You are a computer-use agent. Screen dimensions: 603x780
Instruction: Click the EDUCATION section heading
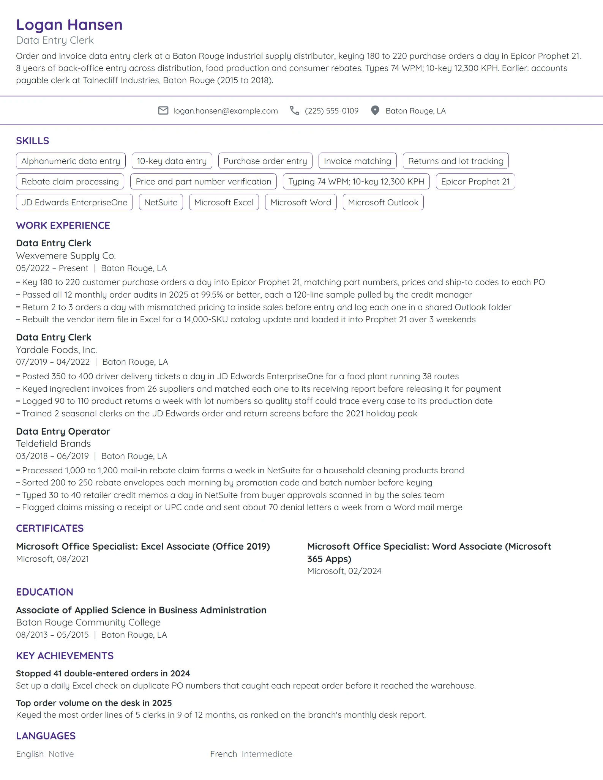45,592
